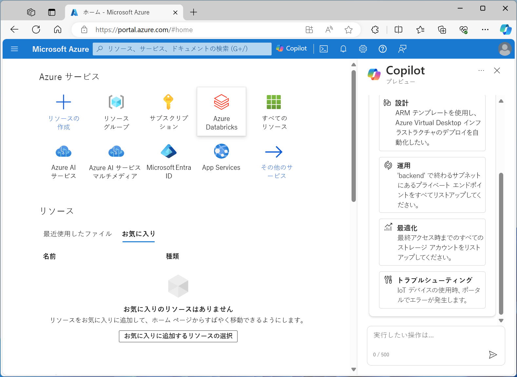Open Cloud Shell from the header
This screenshot has height=377, width=517.
pos(324,49)
